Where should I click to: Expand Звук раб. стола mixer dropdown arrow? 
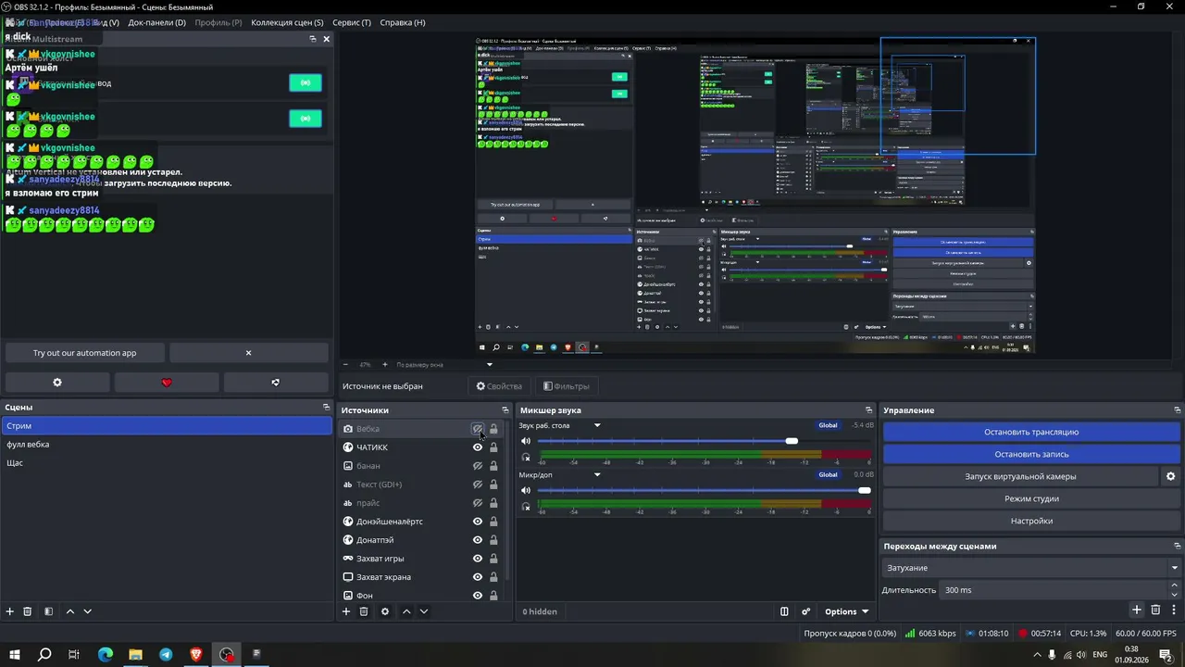pyautogui.click(x=597, y=425)
